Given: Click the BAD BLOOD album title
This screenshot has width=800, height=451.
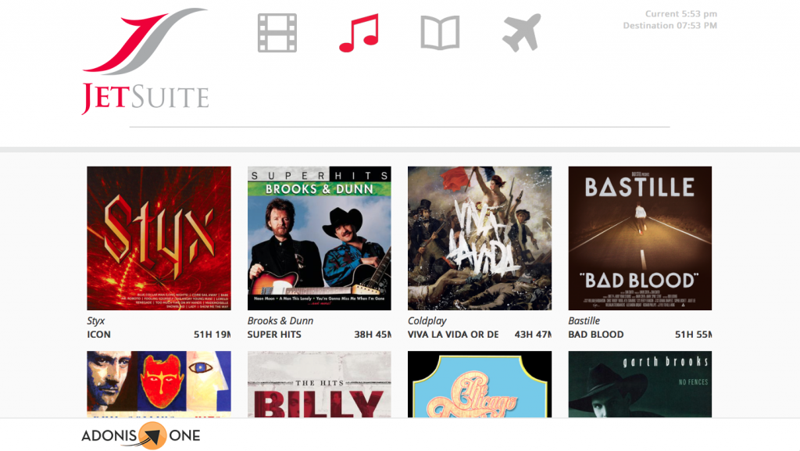Looking at the screenshot, I should [x=596, y=335].
